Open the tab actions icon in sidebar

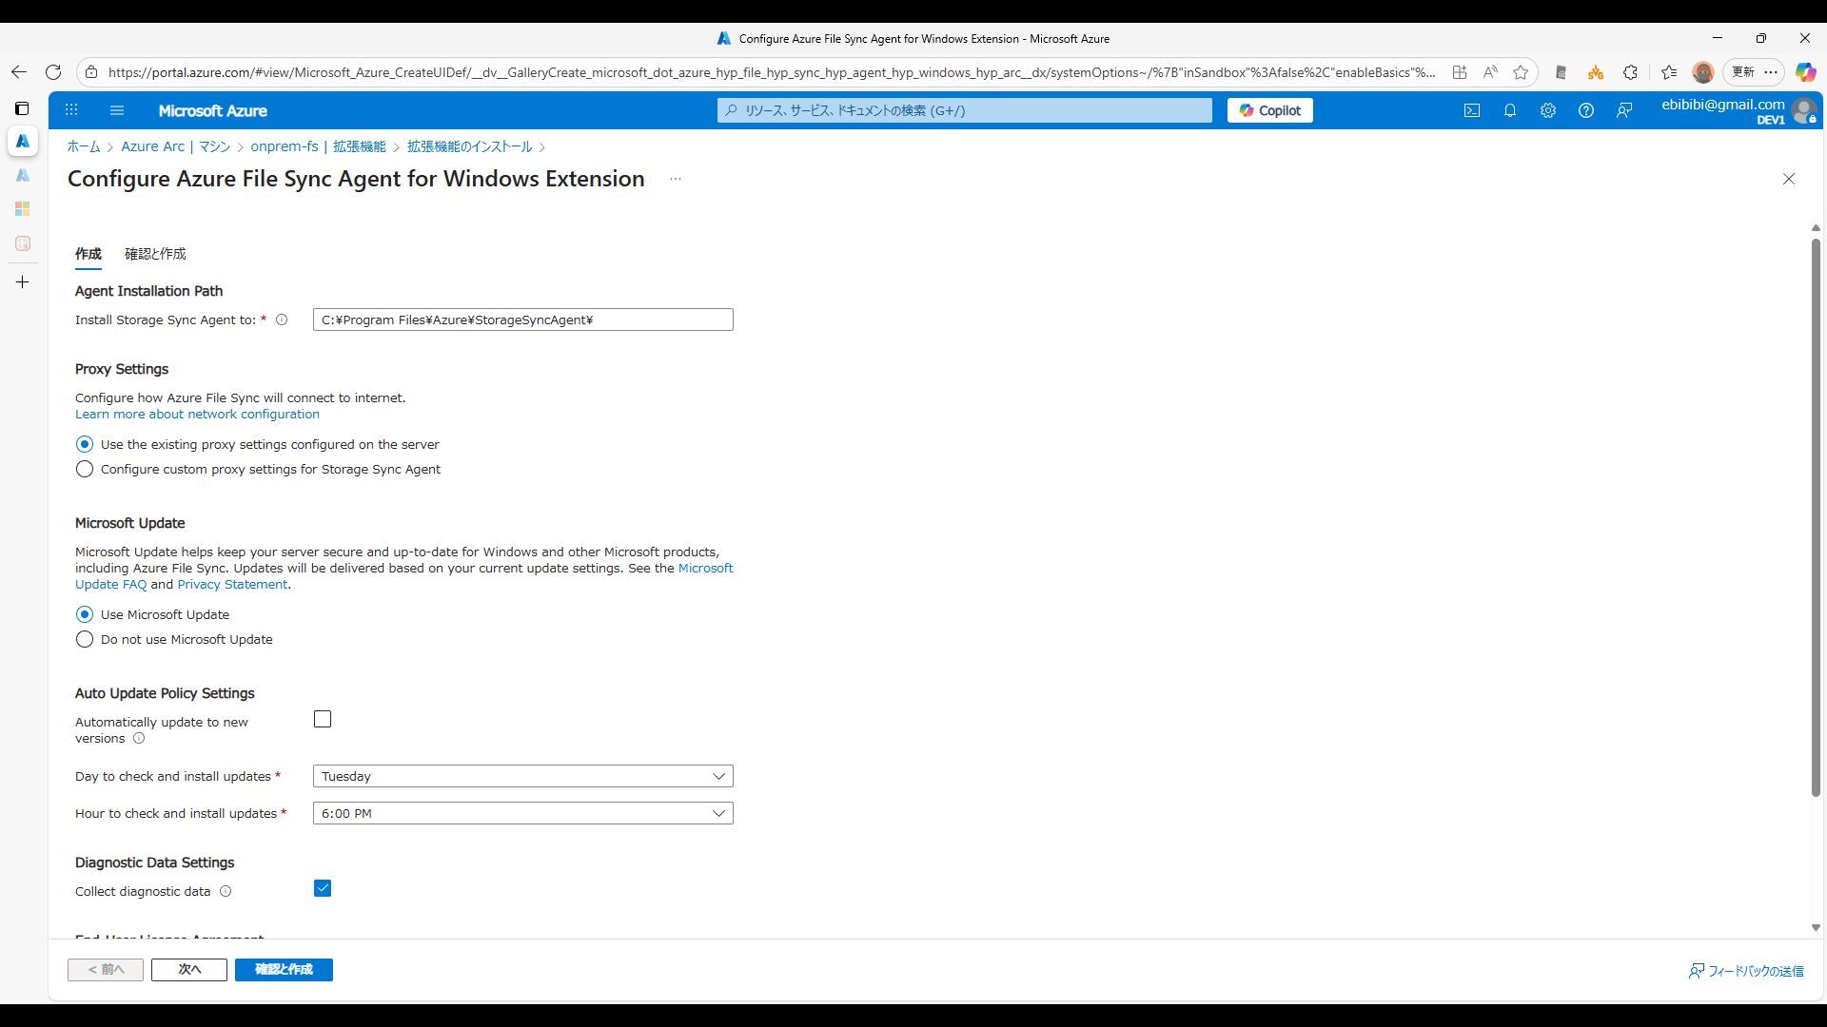(22, 108)
